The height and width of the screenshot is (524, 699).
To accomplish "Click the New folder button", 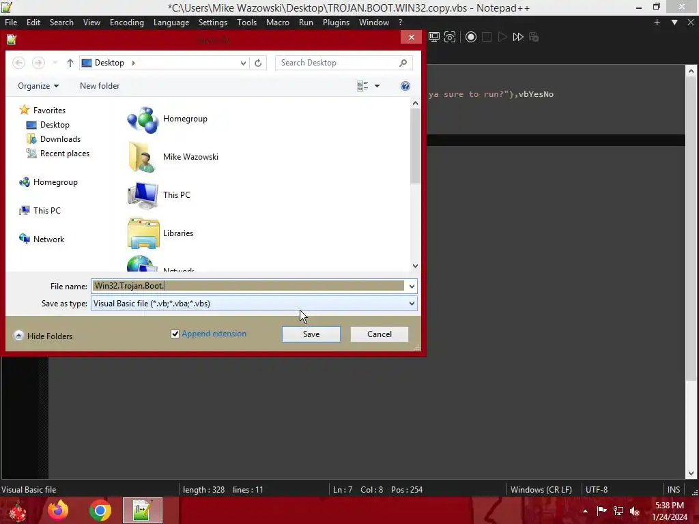I will pyautogui.click(x=100, y=86).
